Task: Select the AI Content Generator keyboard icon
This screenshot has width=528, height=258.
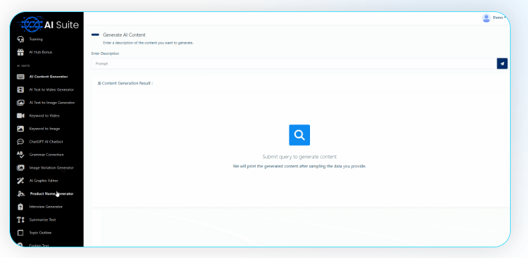Action: tap(21, 77)
